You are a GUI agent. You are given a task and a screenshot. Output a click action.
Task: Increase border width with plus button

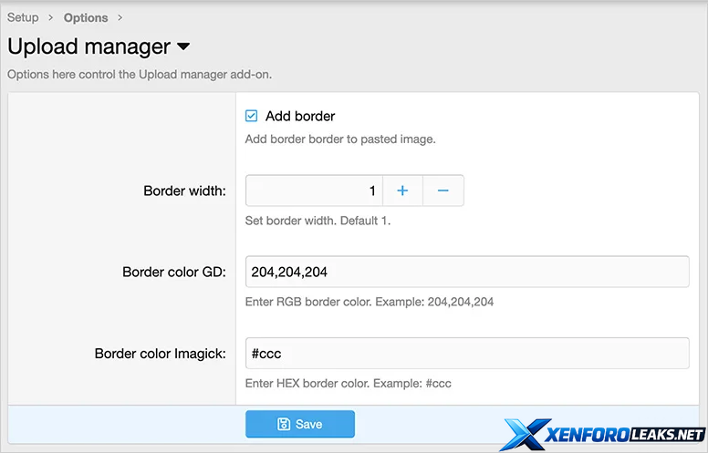coord(402,190)
